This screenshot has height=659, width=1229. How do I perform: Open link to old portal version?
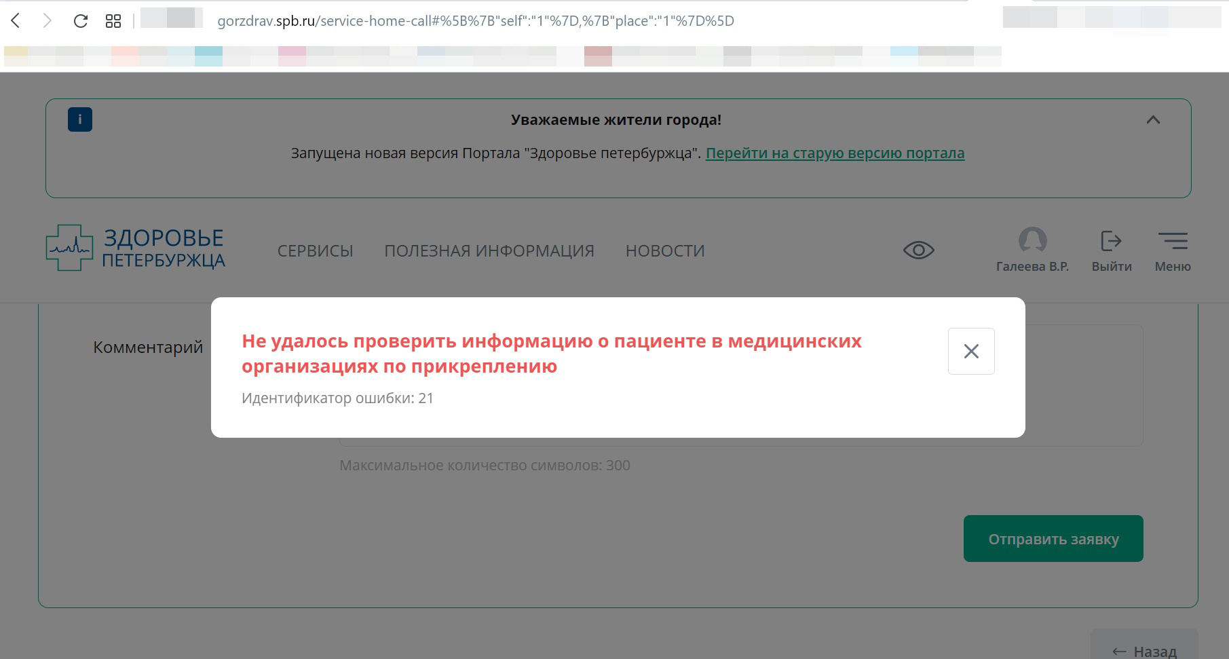click(x=835, y=153)
